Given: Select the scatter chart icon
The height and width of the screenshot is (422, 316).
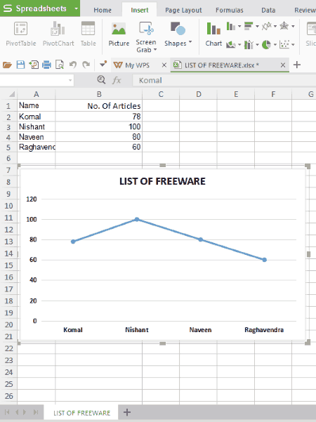Looking at the screenshot, I should (x=284, y=44).
